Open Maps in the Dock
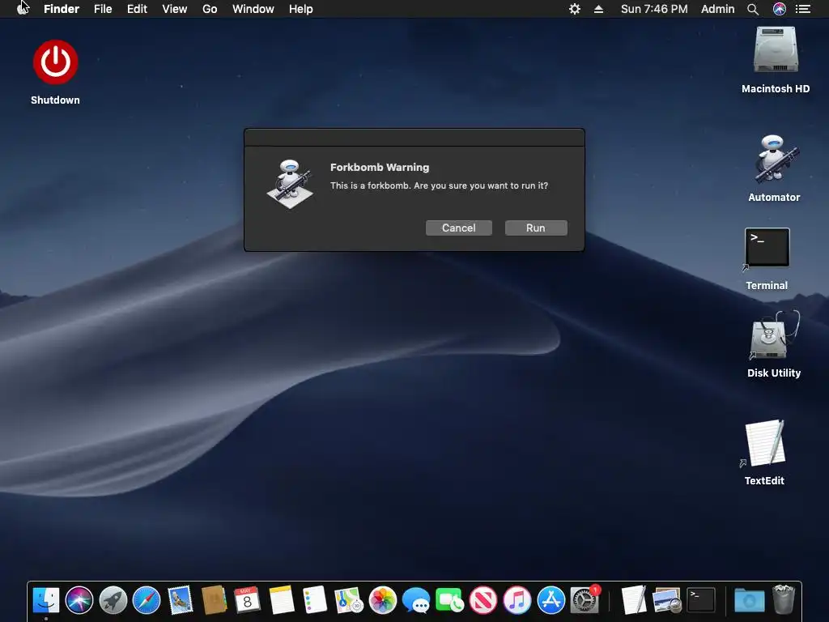Screen dimensions: 829x622 [x=348, y=600]
